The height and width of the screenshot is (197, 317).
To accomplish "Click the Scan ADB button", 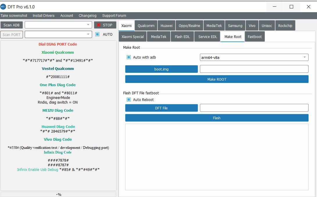I will coord(12,25).
